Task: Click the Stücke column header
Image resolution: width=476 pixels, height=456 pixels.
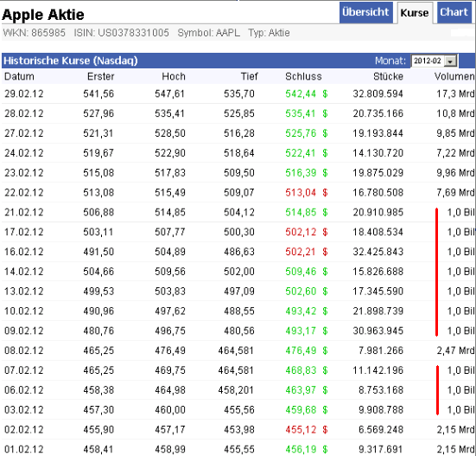Action: pos(388,76)
